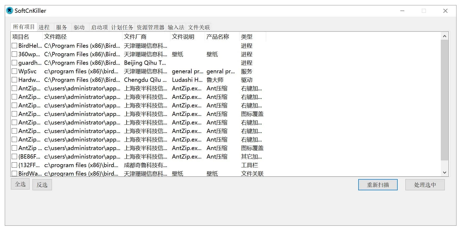Viewport: 461px width, 230px height.
Task: Sort by the 文件厂商 column header
Action: [146, 37]
